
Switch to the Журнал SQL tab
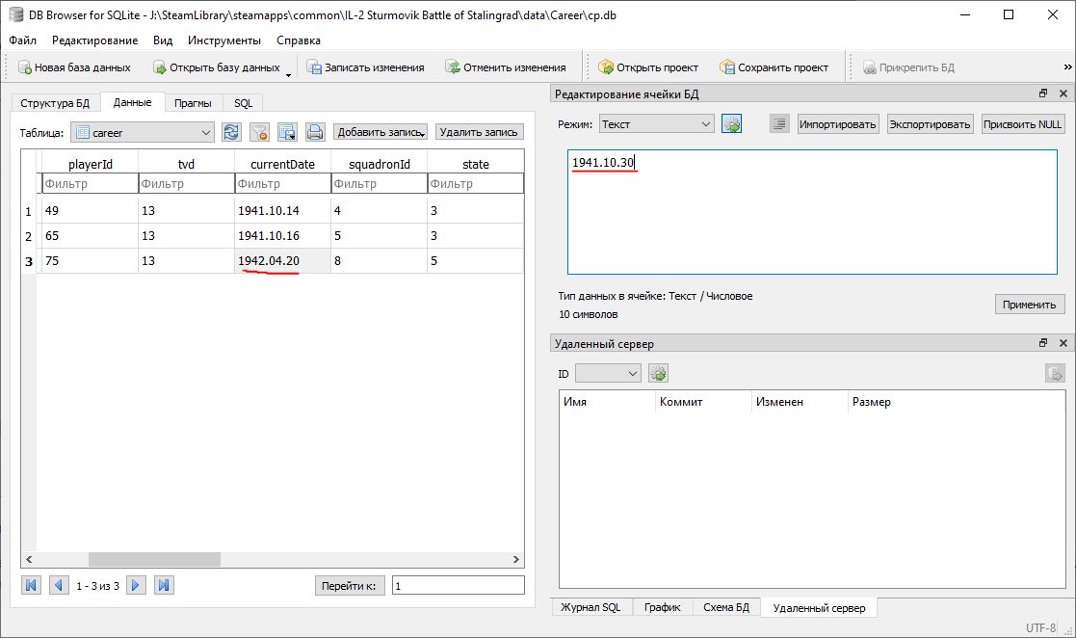[x=590, y=607]
